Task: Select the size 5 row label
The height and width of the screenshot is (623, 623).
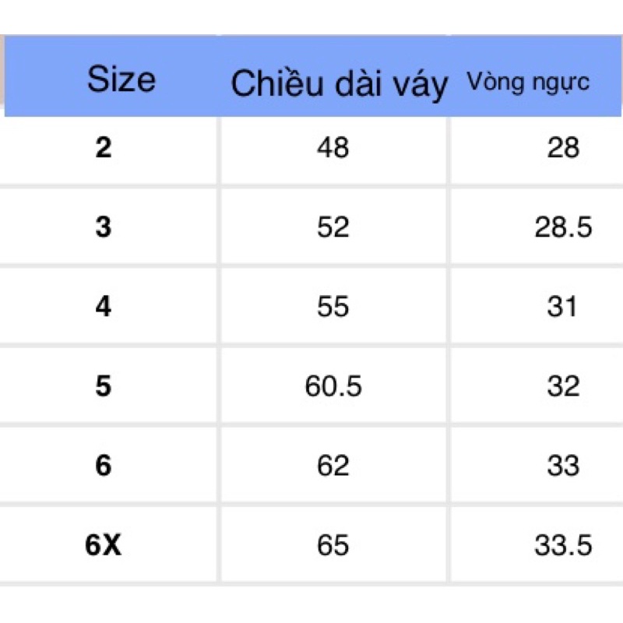Action: click(104, 386)
